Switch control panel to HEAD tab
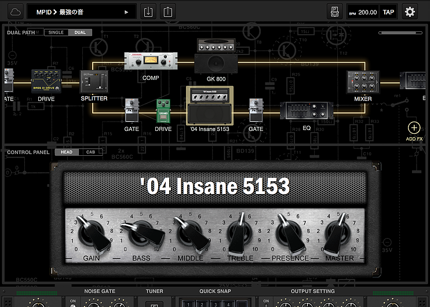430x307 pixels. coord(67,152)
